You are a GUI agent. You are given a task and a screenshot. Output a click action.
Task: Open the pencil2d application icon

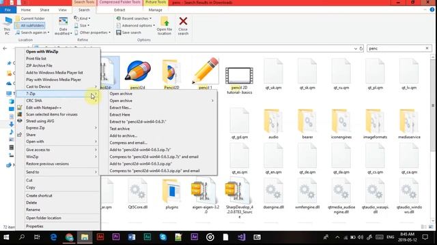(x=138, y=71)
